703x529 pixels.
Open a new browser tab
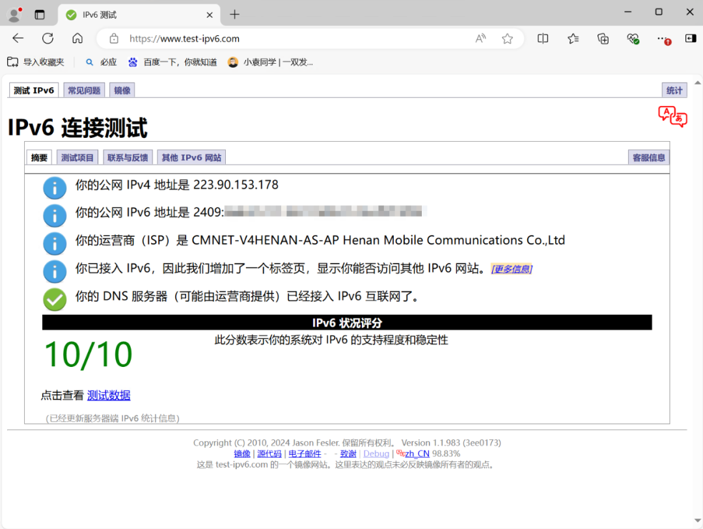point(234,15)
